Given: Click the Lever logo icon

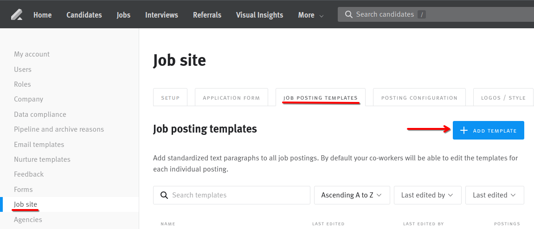Looking at the screenshot, I should click(16, 15).
